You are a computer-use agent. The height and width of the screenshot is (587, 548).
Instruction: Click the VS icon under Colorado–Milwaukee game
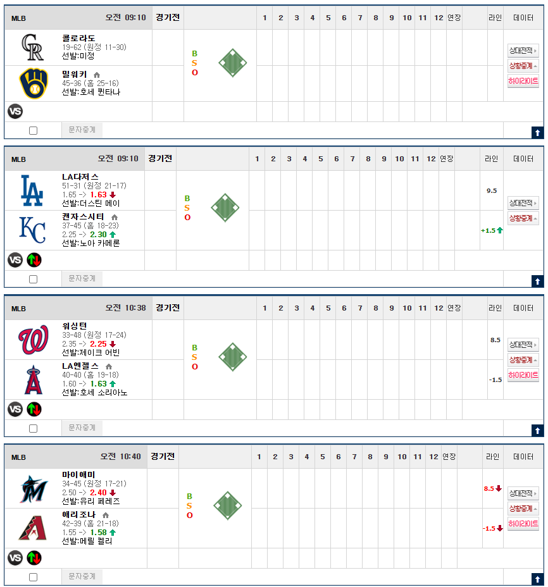tap(15, 111)
